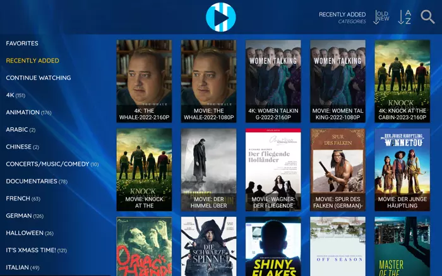
Task: Open the Off Season poster
Action: [338, 246]
